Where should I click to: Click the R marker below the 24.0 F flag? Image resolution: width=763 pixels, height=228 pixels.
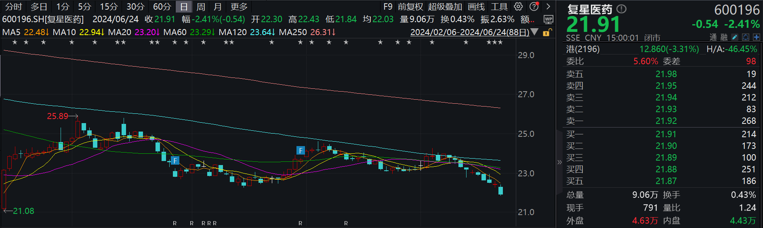301,223
